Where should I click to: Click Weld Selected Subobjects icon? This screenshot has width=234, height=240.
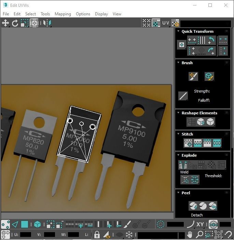195,179
